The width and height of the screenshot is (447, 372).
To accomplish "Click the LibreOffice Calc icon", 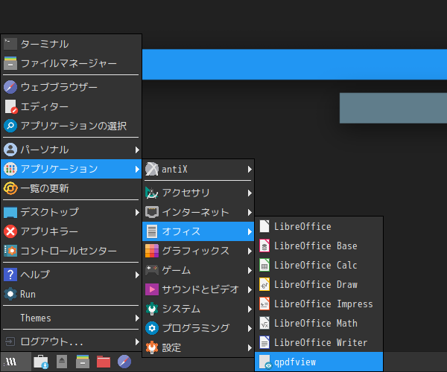I will [264, 266].
